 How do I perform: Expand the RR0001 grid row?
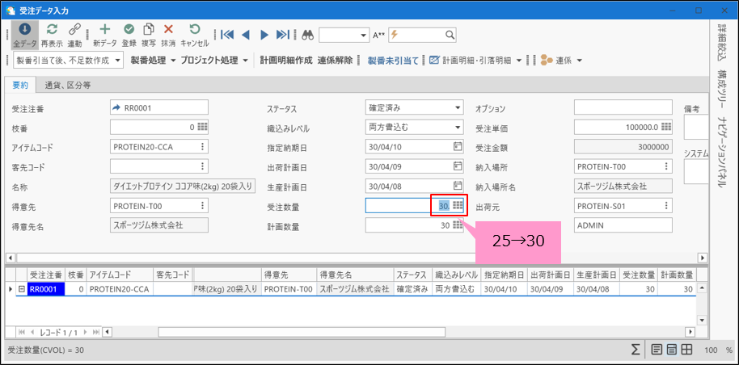pyautogui.click(x=21, y=289)
